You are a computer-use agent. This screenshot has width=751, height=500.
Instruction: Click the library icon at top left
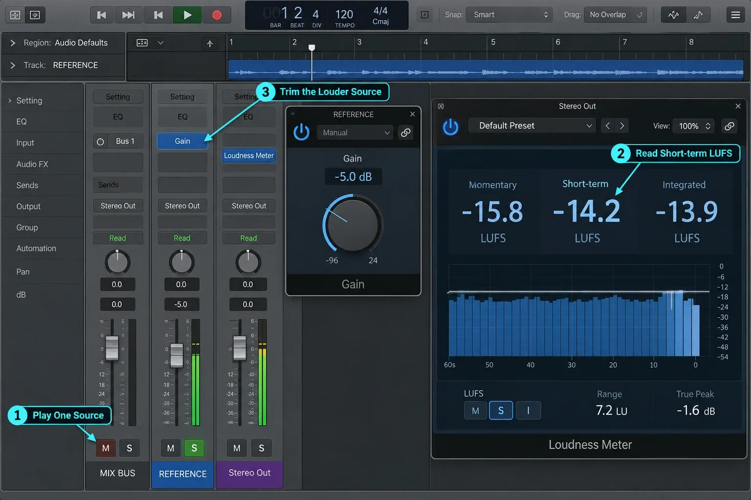(15, 15)
